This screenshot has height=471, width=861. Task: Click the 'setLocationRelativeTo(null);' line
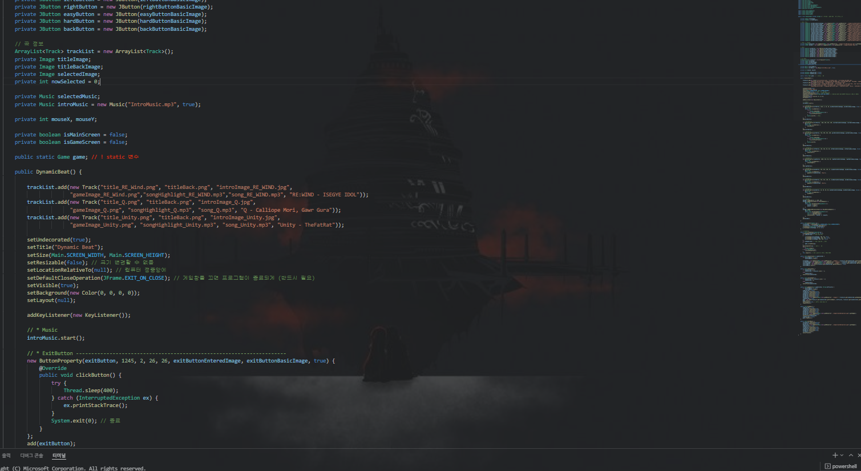(70, 270)
